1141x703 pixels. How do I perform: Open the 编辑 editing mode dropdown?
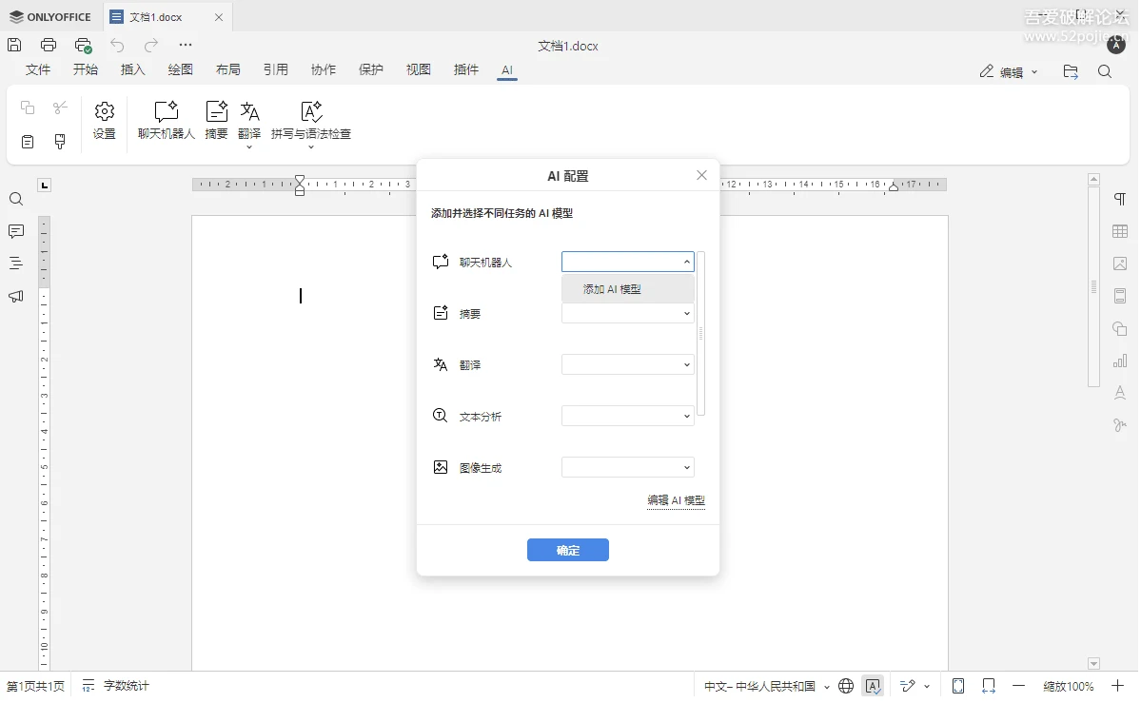[x=1008, y=71]
